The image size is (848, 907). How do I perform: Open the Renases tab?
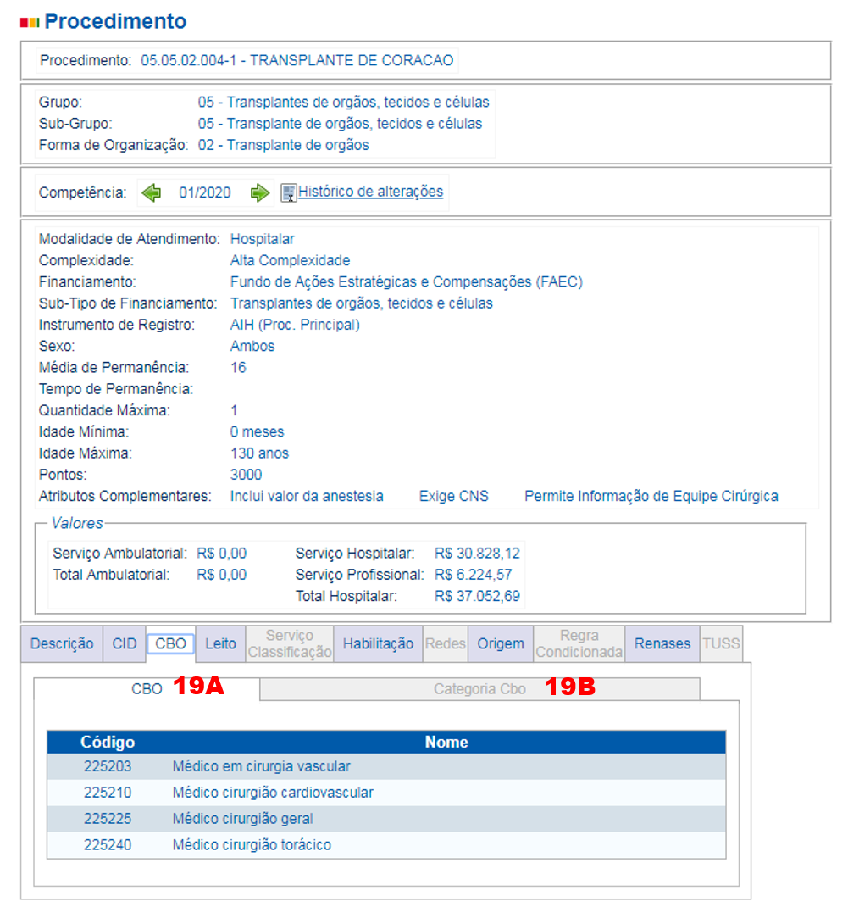[x=662, y=643]
